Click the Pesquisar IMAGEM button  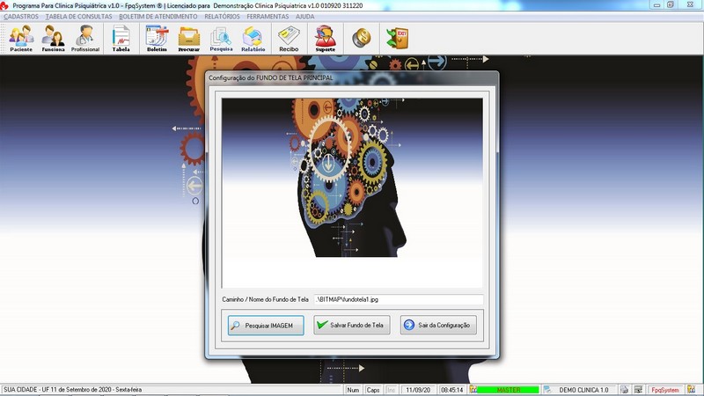[266, 326]
